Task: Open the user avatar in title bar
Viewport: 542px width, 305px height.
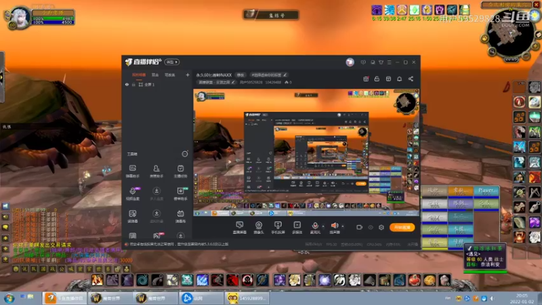Action: tap(350, 62)
